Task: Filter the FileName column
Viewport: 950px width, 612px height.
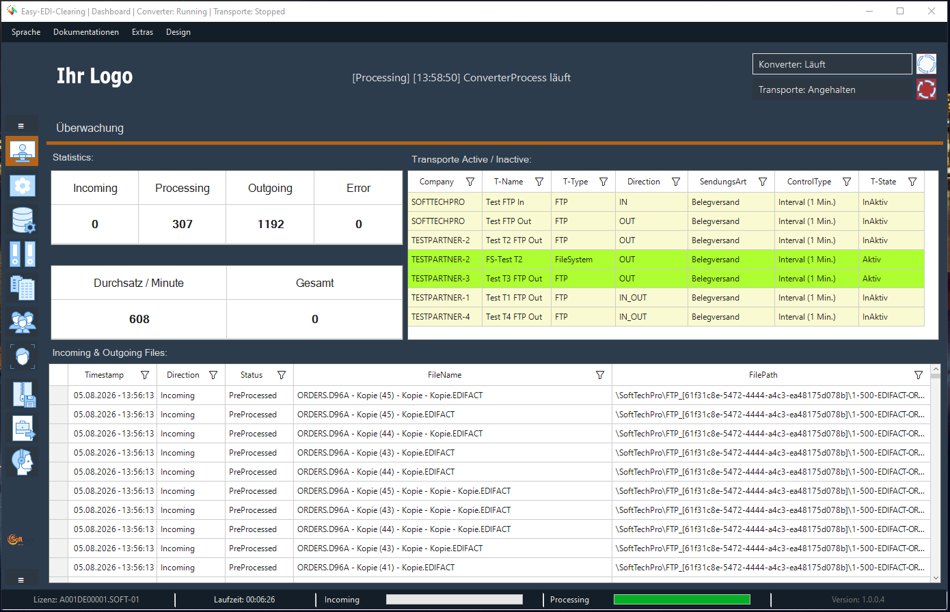Action: (600, 375)
